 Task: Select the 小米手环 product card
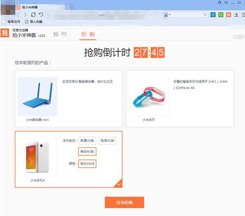tap(180, 99)
